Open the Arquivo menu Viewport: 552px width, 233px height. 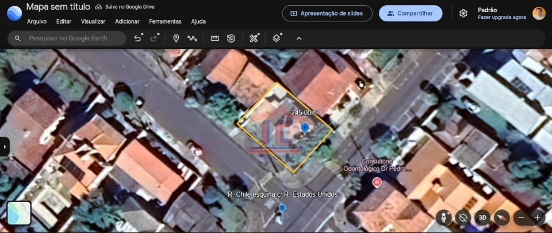point(37,21)
